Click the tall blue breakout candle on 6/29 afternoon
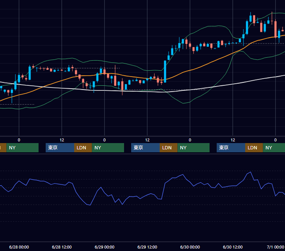285x251 pixels. [x=165, y=72]
